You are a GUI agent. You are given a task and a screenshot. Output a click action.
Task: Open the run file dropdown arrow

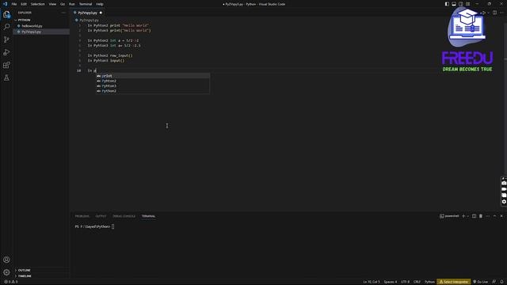[488, 13]
